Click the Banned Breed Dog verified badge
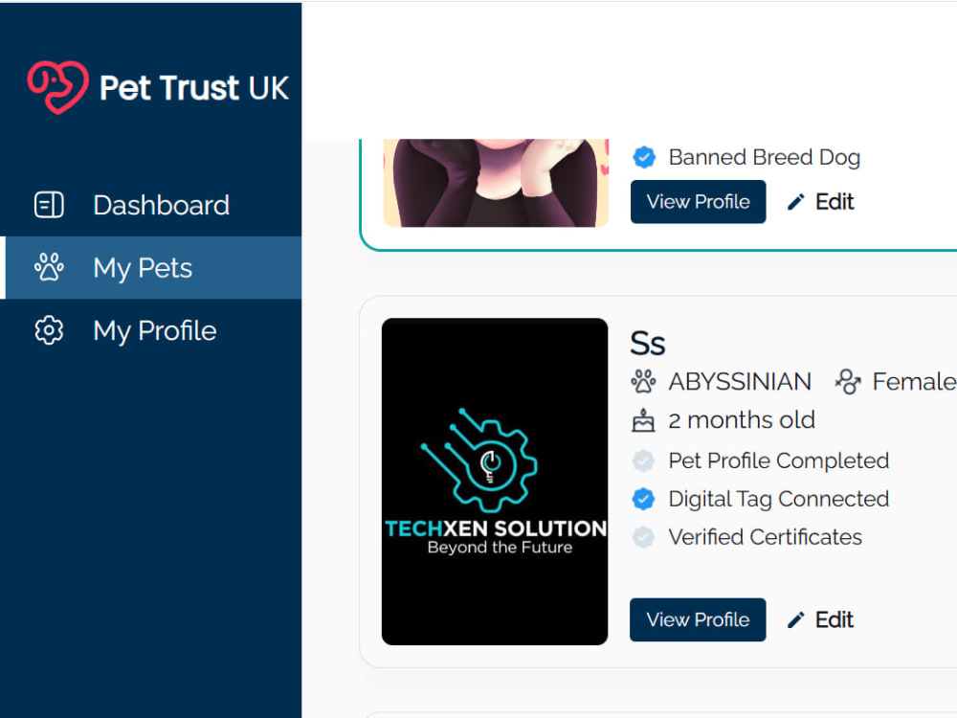 (644, 157)
